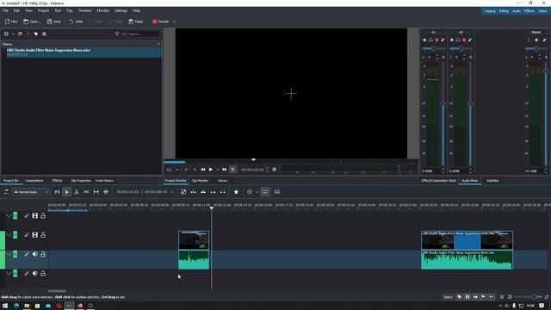Viewport: 551px width, 310px height.
Task: Open the track effects pencil on first video track
Action: (x=27, y=216)
